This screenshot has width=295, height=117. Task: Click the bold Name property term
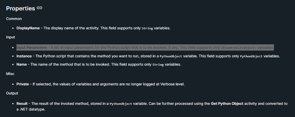coord(22,64)
